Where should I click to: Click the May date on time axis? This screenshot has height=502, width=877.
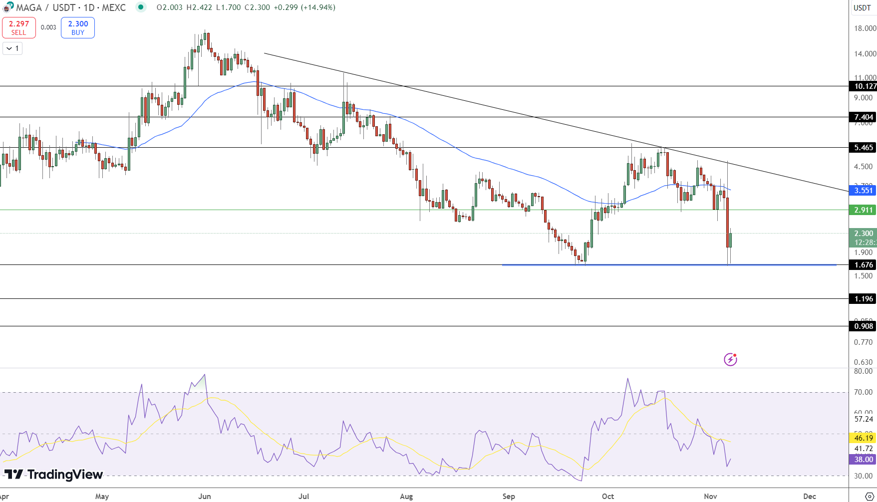(102, 496)
